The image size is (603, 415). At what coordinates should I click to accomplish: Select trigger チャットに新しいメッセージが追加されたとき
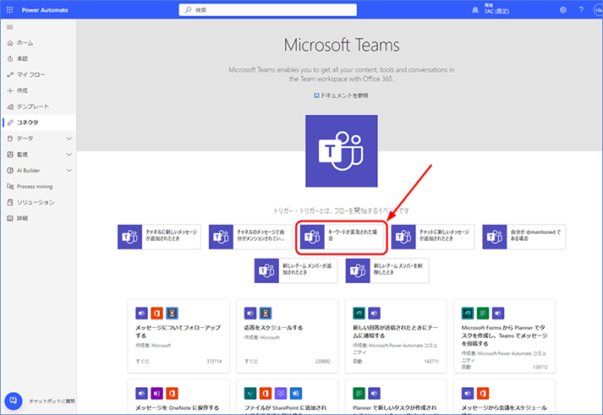433,237
